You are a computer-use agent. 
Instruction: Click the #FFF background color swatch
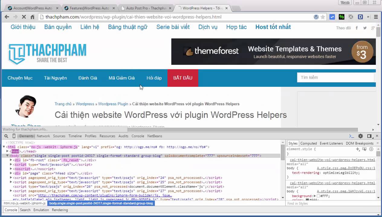[x=318, y=196]
